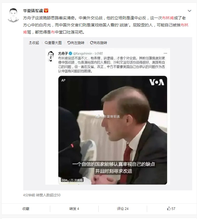Open the post options chevron menu

coord(189,11)
